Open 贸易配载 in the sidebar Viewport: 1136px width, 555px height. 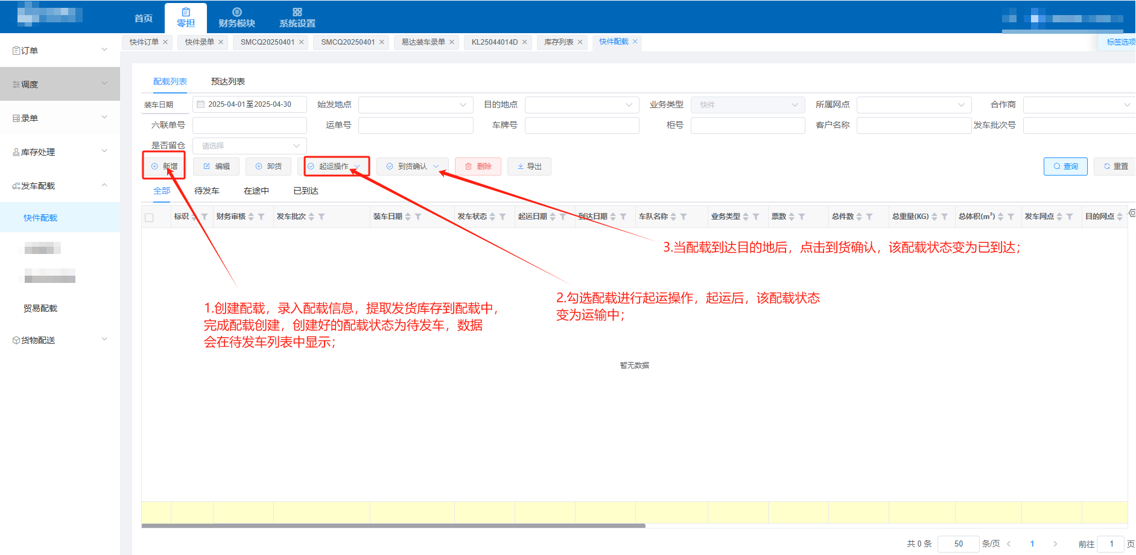tap(40, 308)
